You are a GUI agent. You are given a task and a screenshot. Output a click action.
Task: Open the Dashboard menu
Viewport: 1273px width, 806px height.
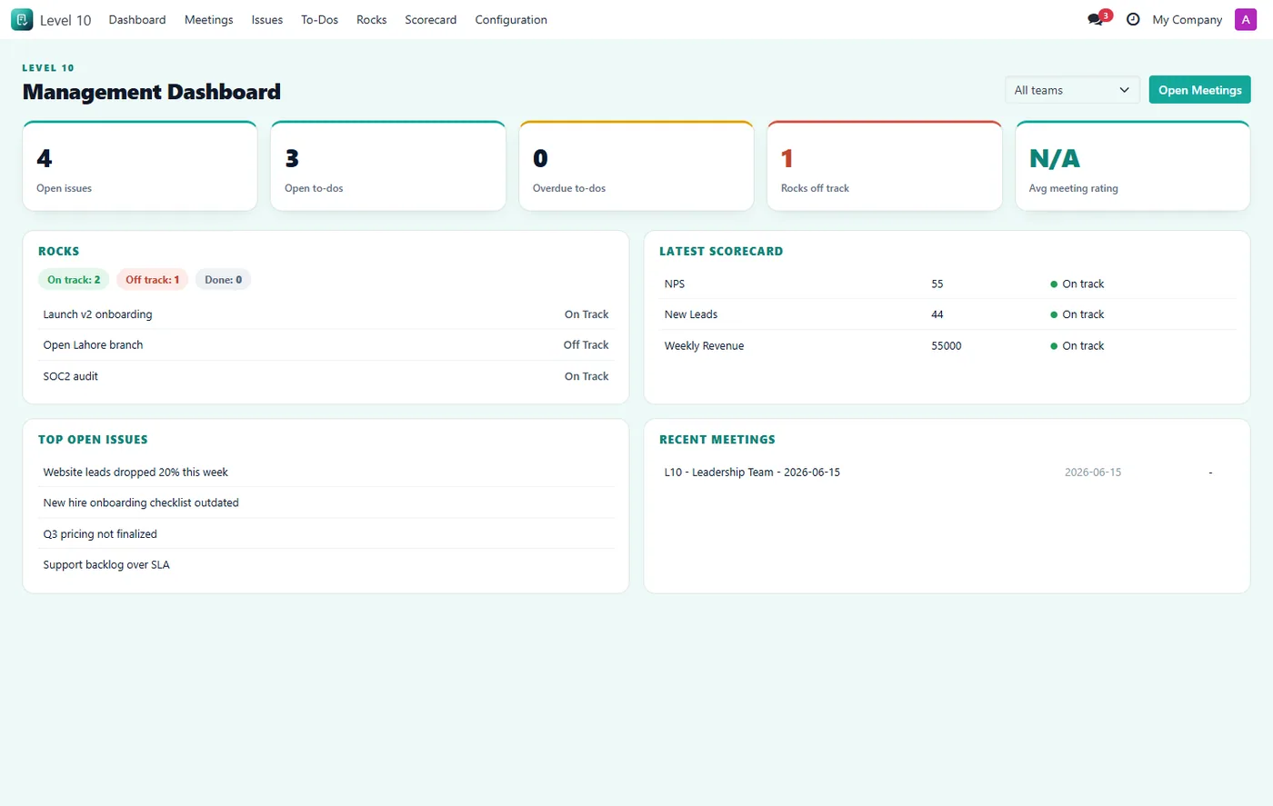click(x=137, y=19)
